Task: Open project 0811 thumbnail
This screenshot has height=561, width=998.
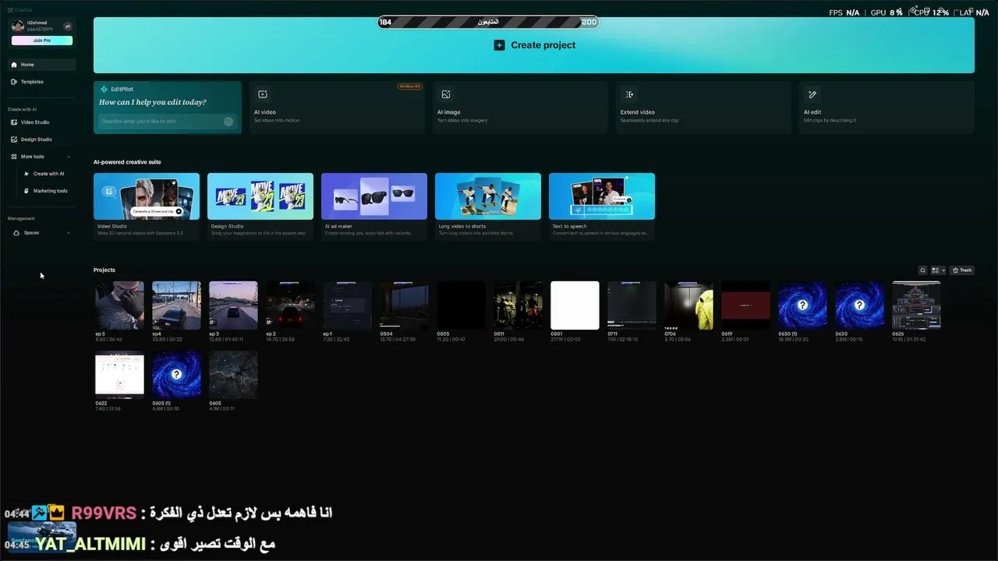Action: coord(518,305)
